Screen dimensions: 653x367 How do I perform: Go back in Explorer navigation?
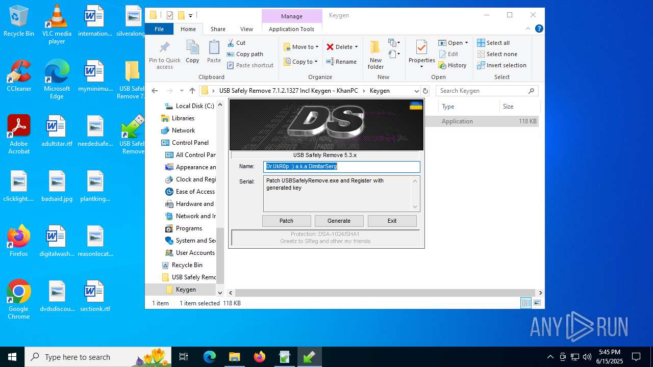point(155,91)
